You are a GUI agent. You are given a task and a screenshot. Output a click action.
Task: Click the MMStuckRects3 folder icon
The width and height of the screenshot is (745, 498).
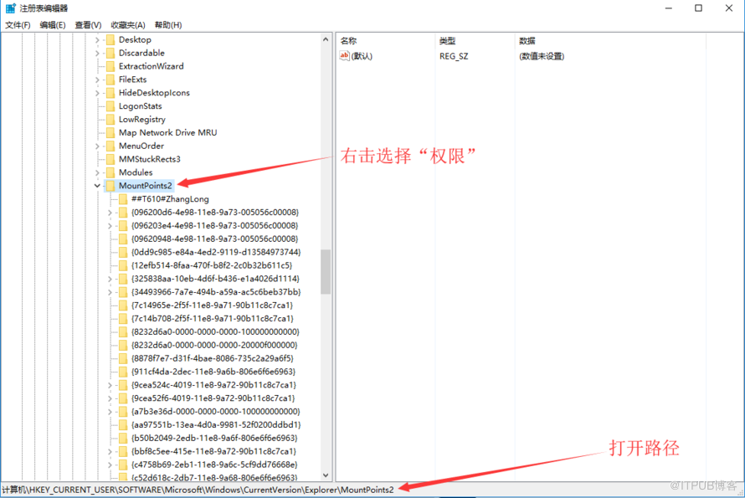point(110,159)
